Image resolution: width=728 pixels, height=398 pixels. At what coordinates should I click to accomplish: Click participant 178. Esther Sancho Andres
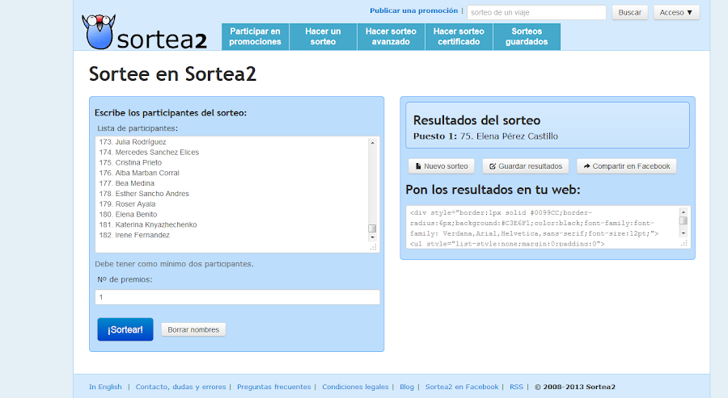pos(144,194)
